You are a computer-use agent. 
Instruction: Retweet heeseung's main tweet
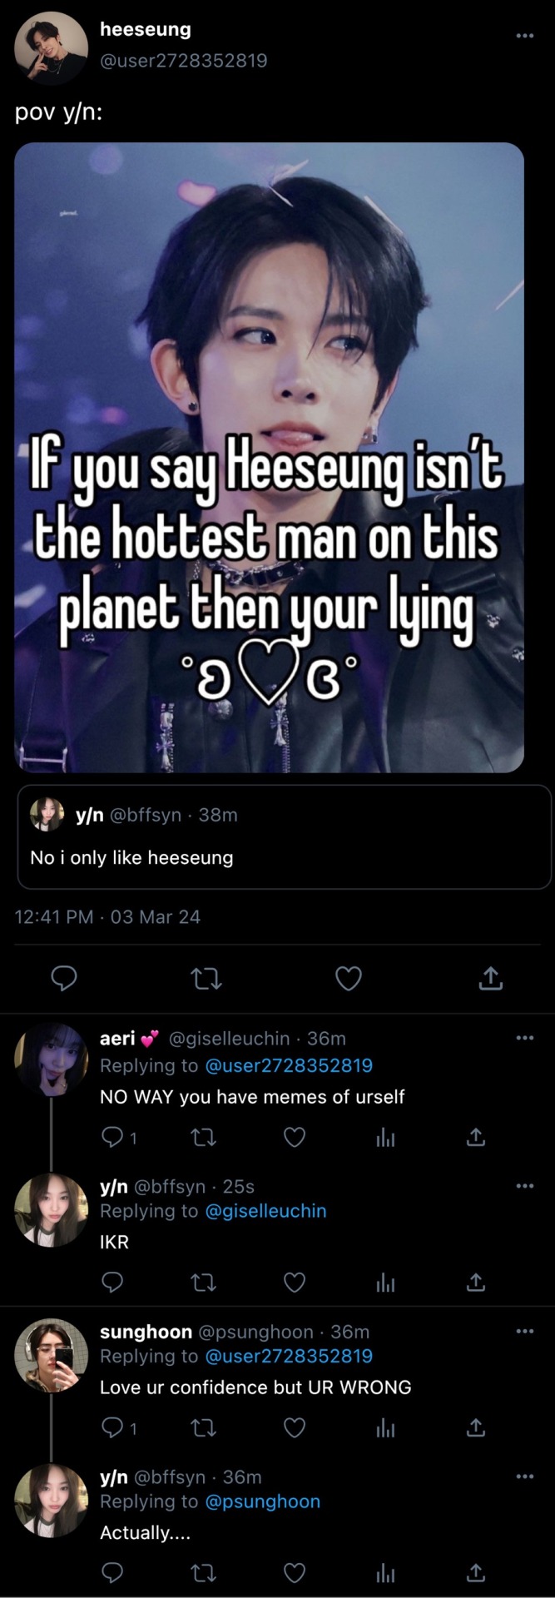206,979
